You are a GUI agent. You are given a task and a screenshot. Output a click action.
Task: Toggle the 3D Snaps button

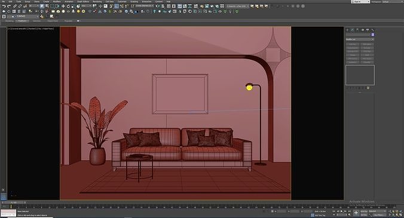click(111, 6)
